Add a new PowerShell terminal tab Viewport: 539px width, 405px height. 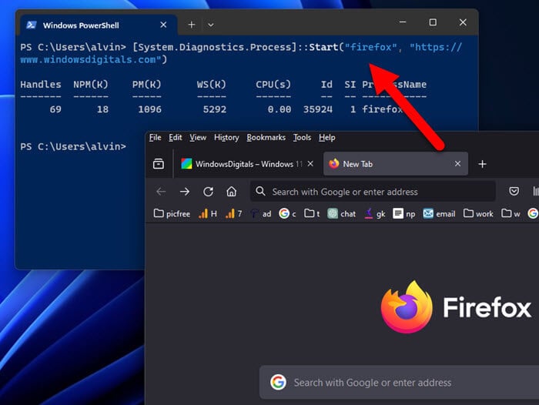point(192,25)
